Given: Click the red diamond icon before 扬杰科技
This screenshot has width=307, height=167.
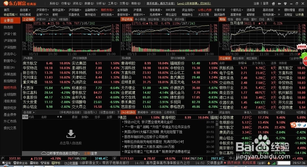Looking at the screenshot, I should (x=225, y=163).
